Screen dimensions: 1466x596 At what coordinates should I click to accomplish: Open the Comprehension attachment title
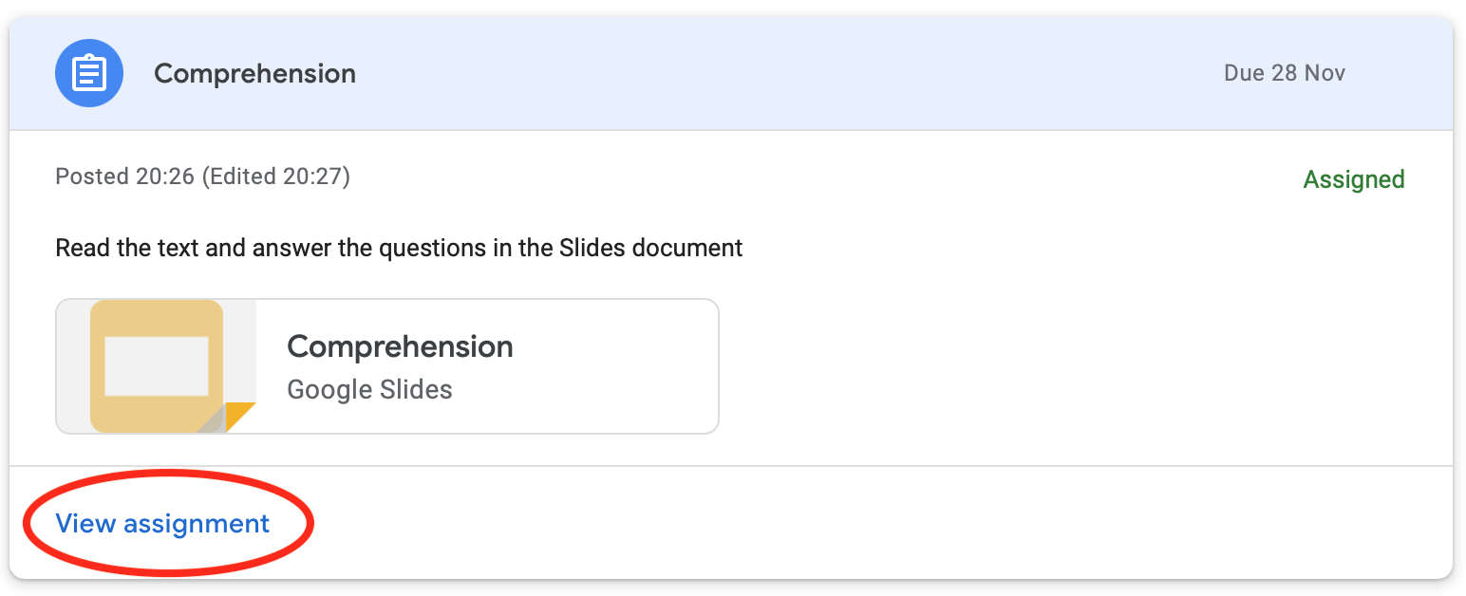(400, 346)
